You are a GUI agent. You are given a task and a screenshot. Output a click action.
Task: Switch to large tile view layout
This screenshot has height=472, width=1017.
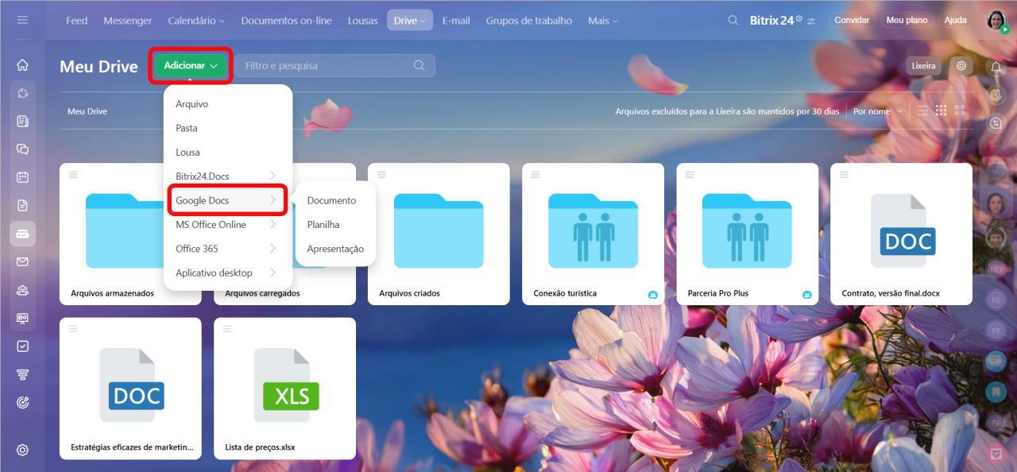(960, 110)
